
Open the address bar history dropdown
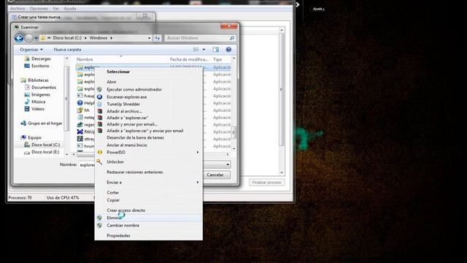(x=149, y=38)
